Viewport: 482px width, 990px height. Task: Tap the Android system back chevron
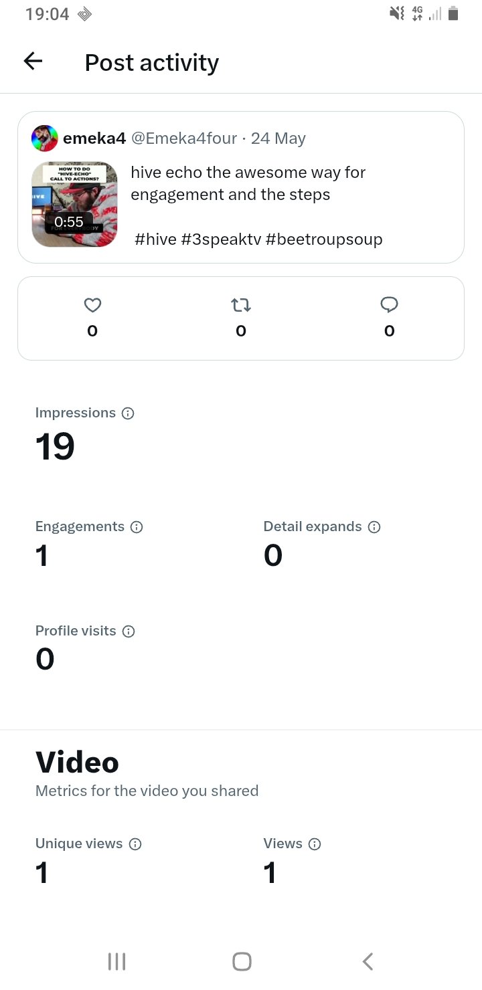point(367,961)
